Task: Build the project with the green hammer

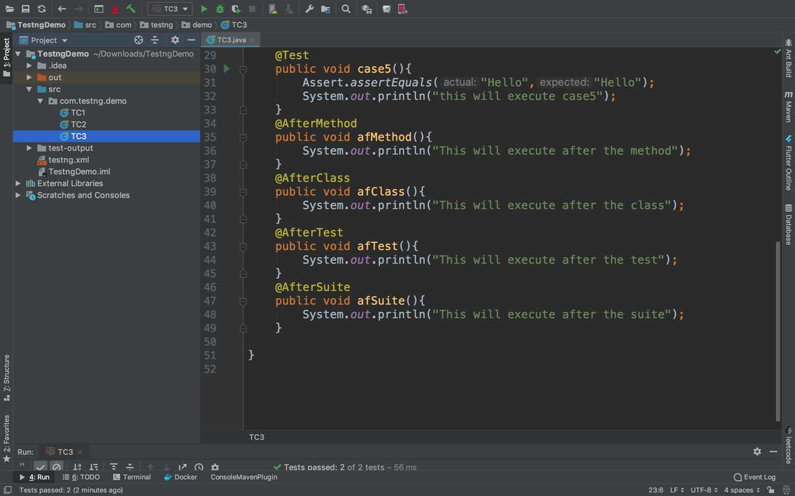Action: click(130, 9)
